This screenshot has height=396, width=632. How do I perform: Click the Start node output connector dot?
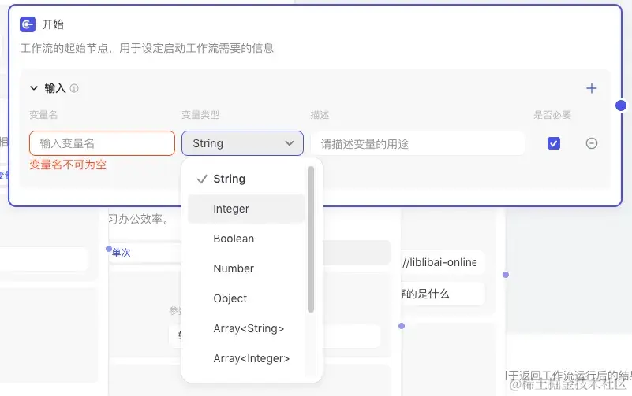(x=621, y=105)
